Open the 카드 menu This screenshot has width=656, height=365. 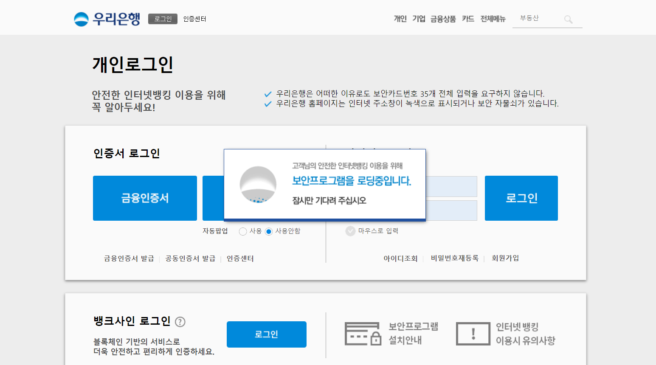tap(468, 19)
